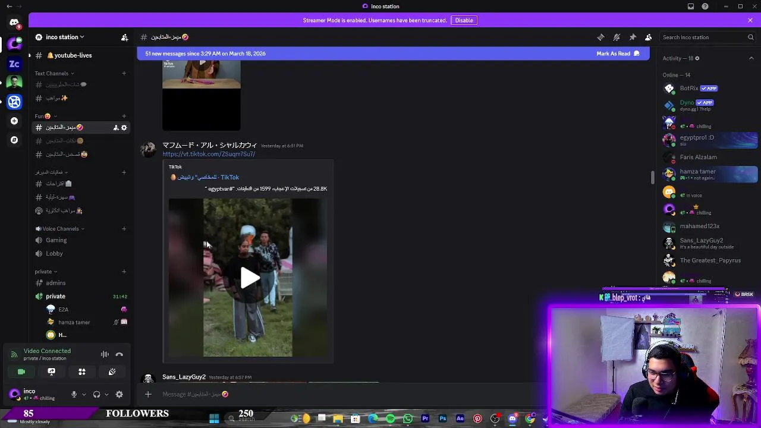The width and height of the screenshot is (761, 428).
Task: Join the Lobby voice channel
Action: click(x=81, y=253)
